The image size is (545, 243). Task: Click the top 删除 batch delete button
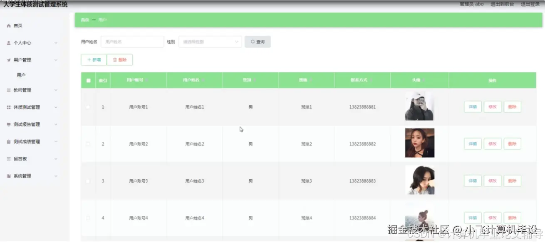click(x=120, y=60)
